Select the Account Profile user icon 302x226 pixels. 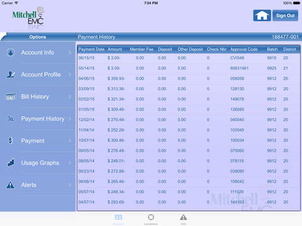[x=11, y=75]
